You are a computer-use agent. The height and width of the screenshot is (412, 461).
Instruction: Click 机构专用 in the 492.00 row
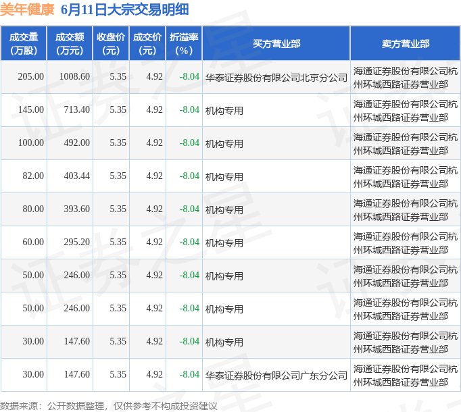pos(224,144)
